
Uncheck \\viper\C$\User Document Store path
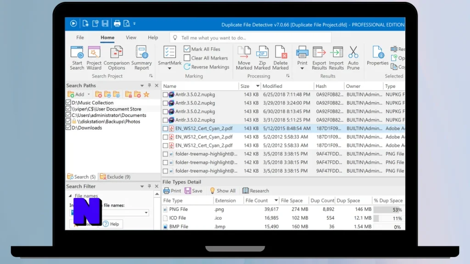click(x=68, y=109)
